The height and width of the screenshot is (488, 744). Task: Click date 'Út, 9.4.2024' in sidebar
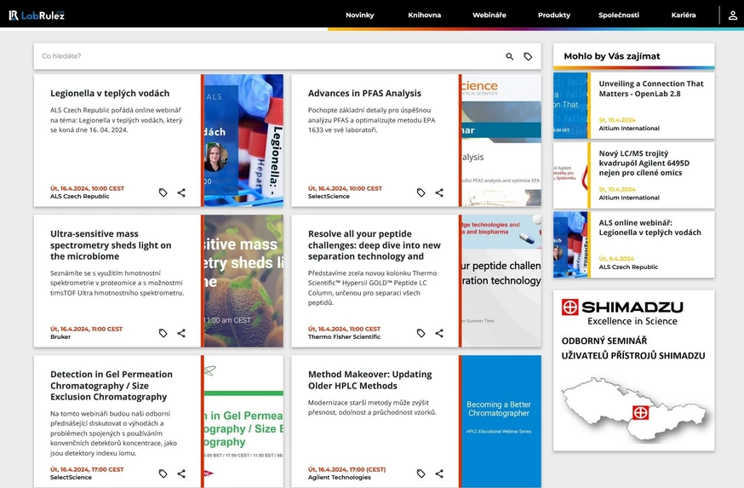(x=616, y=259)
